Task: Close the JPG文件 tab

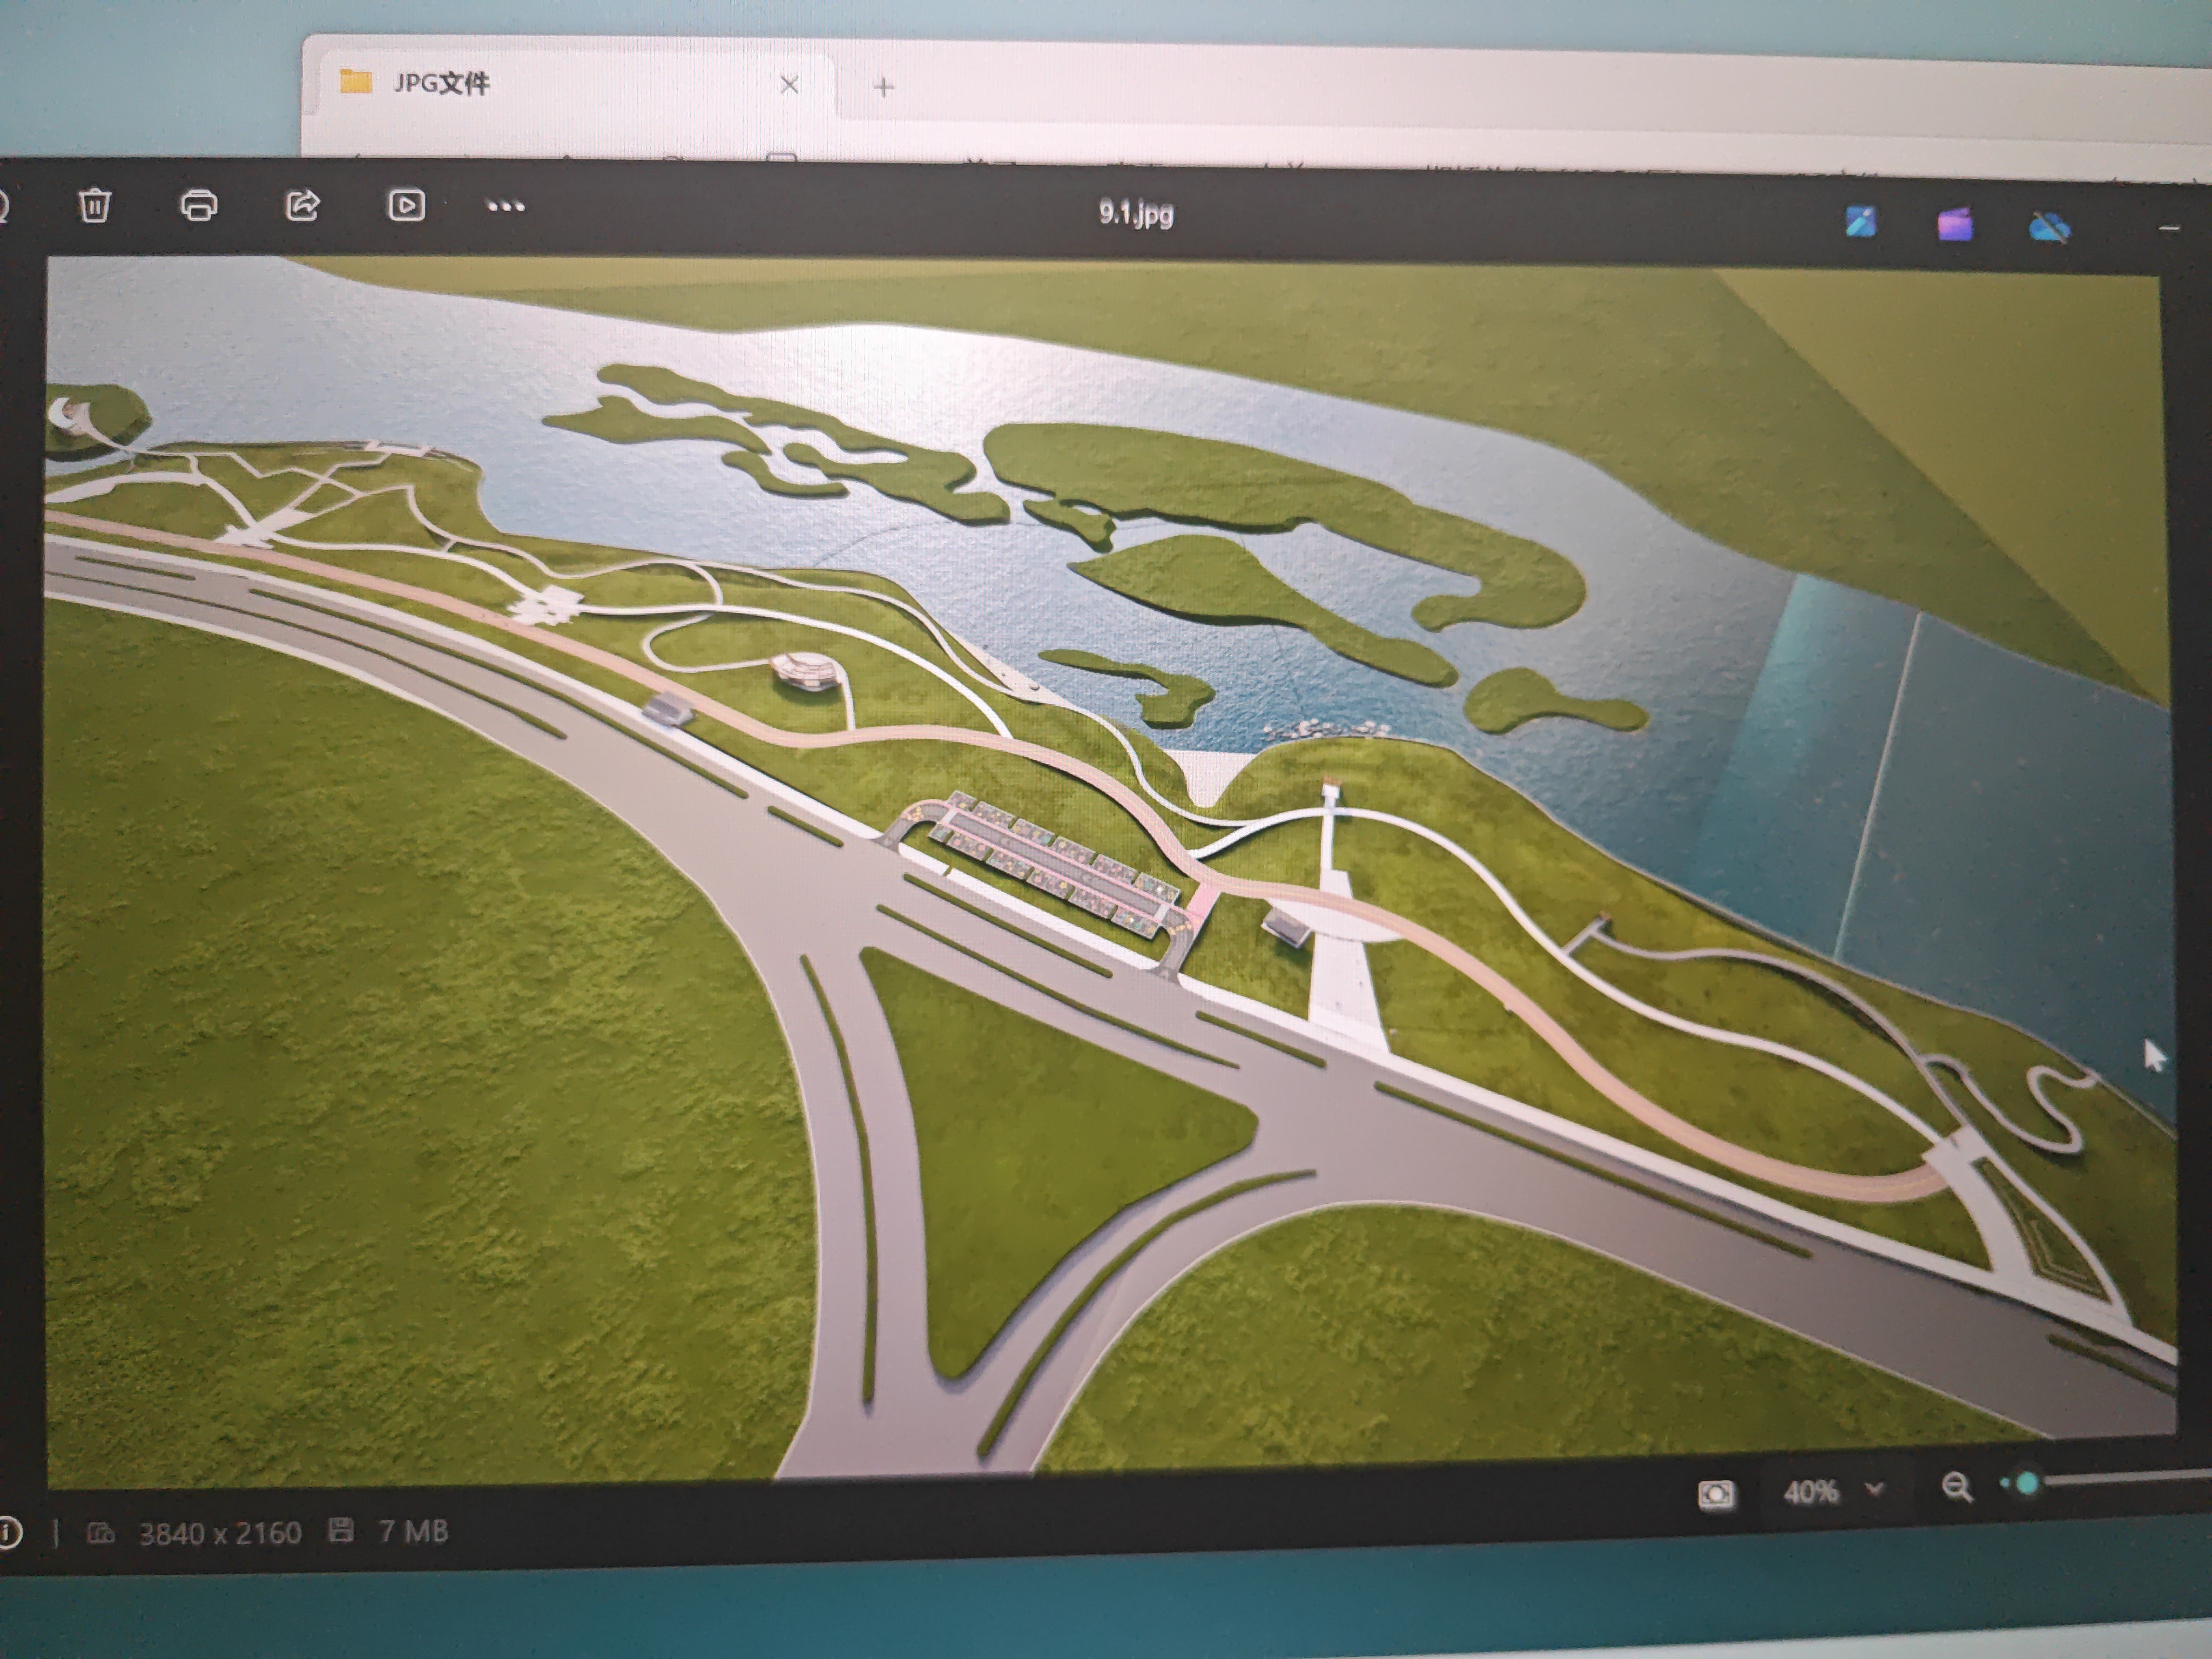Action: [x=789, y=85]
